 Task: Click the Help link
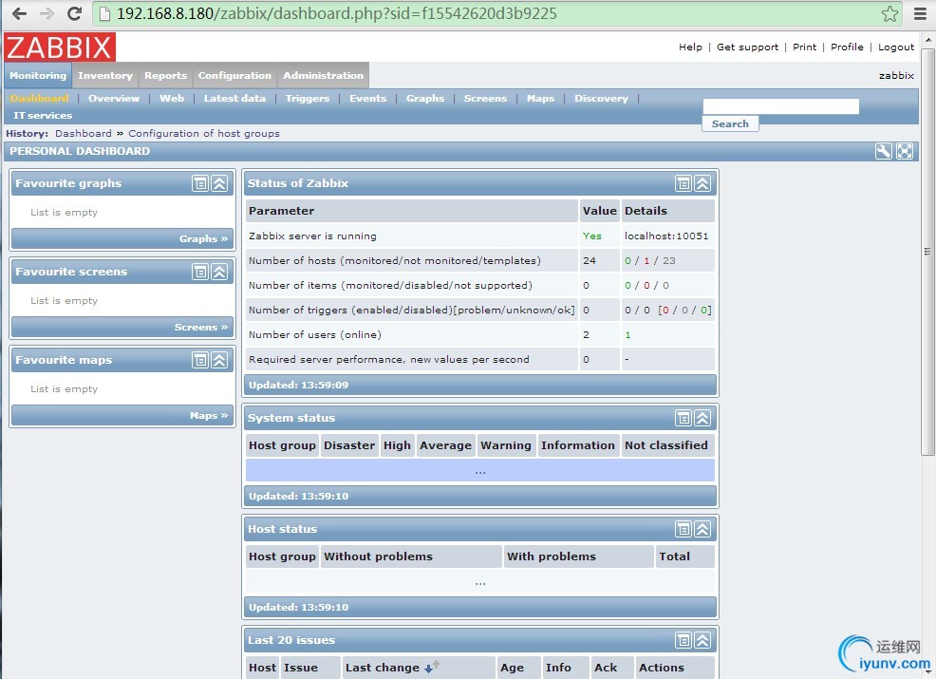(690, 47)
